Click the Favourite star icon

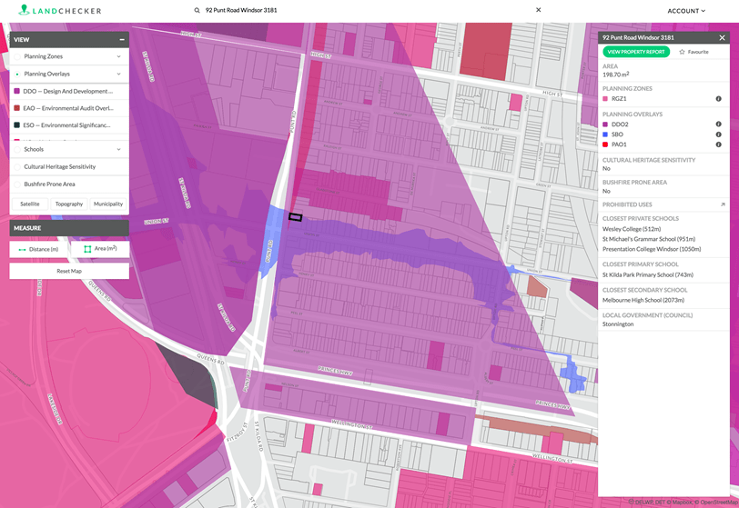click(x=682, y=52)
